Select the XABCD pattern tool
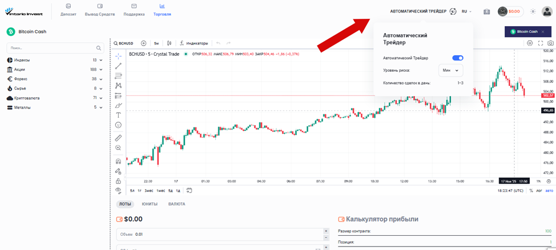 click(118, 85)
